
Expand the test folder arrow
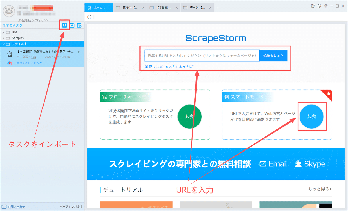click(3, 32)
